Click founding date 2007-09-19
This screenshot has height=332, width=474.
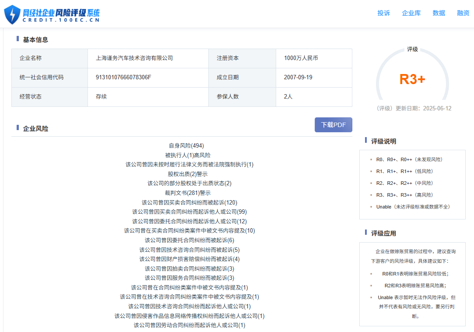[x=298, y=77]
